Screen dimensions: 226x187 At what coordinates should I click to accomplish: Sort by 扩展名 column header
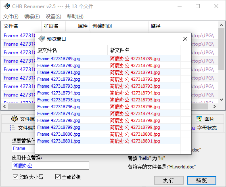pyautogui.click(x=53, y=26)
